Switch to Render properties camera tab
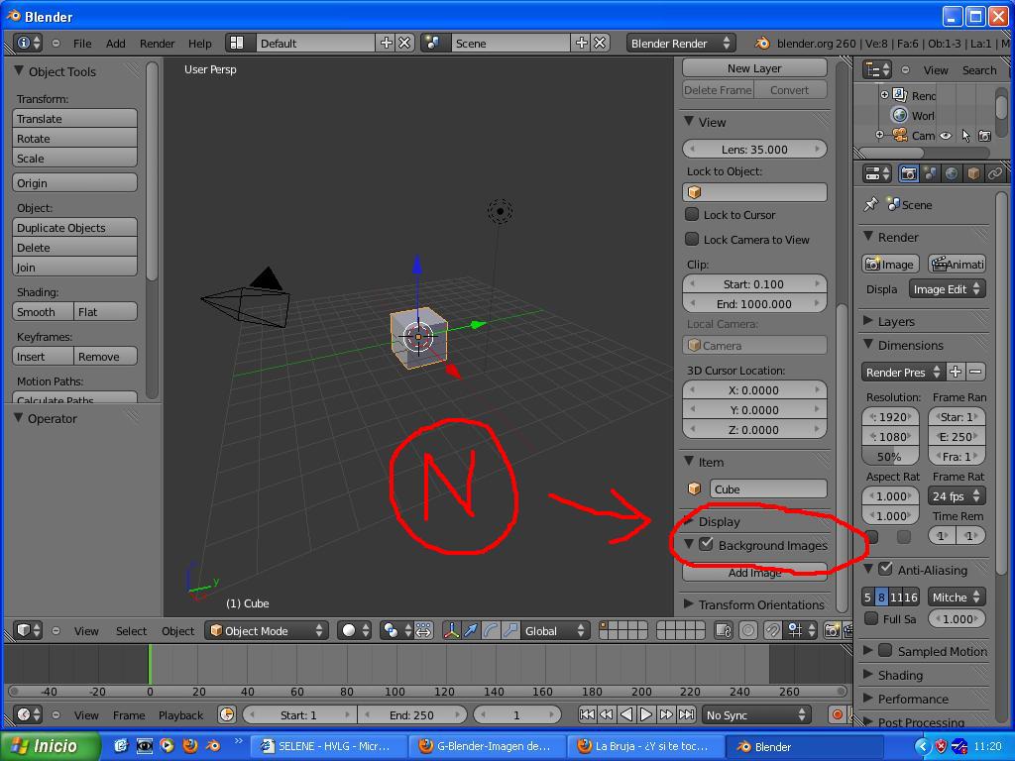Image resolution: width=1015 pixels, height=761 pixels. click(x=908, y=172)
